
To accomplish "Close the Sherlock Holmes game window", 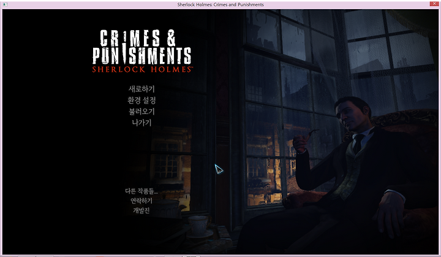I will pos(434,4).
